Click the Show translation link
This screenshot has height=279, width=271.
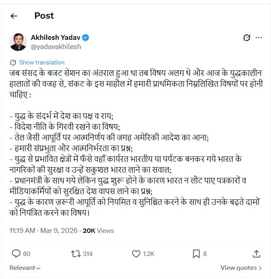(41, 62)
